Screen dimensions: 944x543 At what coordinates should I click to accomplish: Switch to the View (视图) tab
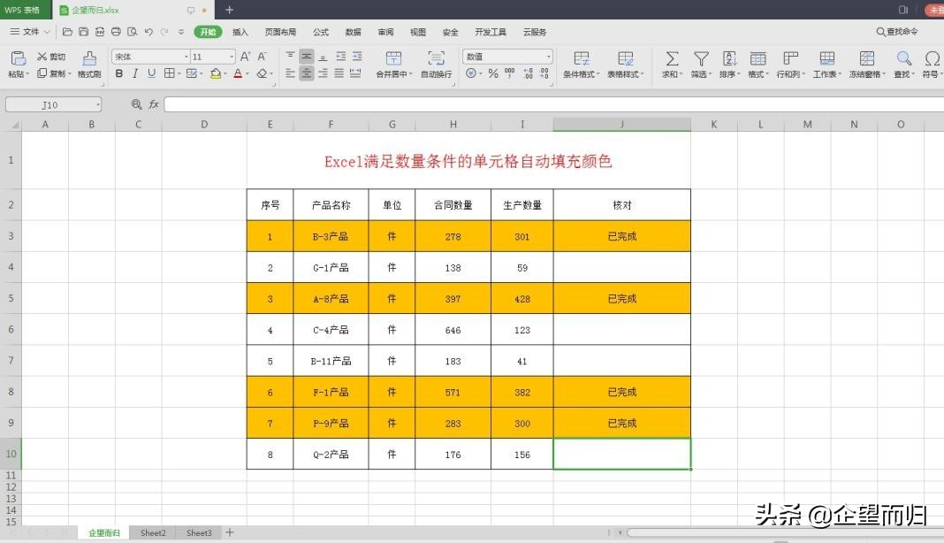(x=418, y=32)
